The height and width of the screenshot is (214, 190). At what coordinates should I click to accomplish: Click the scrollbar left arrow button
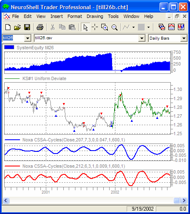point(6,200)
